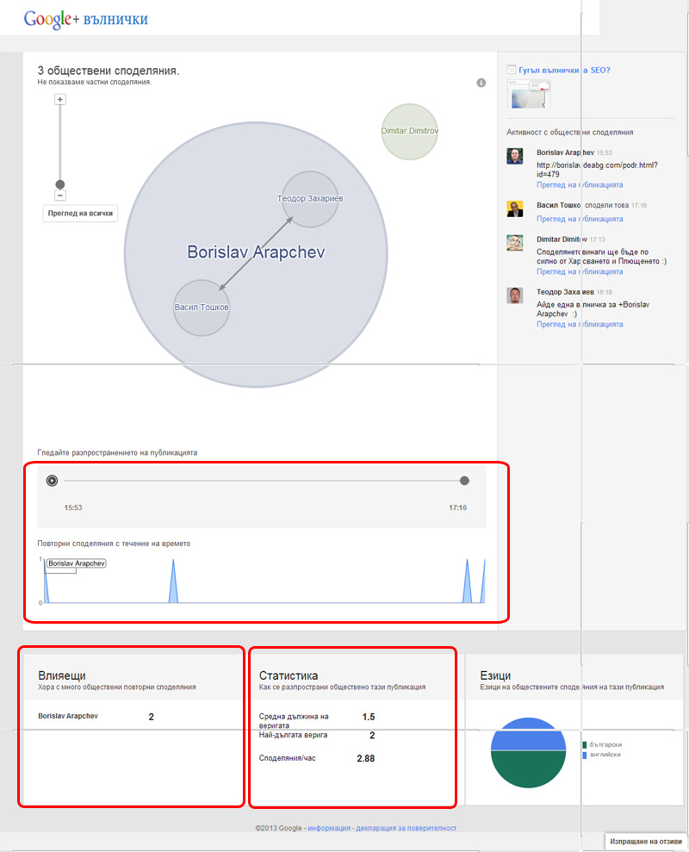The height and width of the screenshot is (852, 689).
Task: Click the Borislav Arapchev chart tooltip label
Action: click(x=76, y=563)
